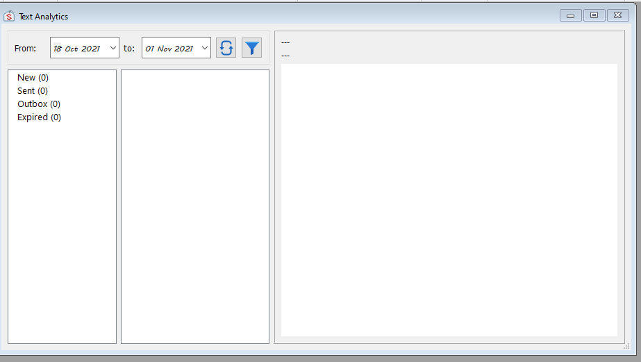Select the New (0) folder

pos(33,78)
